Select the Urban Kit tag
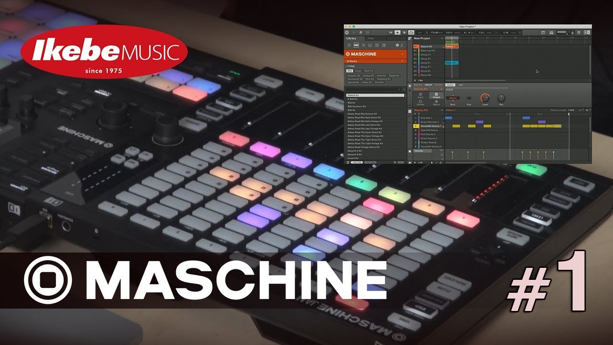The width and height of the screenshot is (613, 345). pos(367,82)
